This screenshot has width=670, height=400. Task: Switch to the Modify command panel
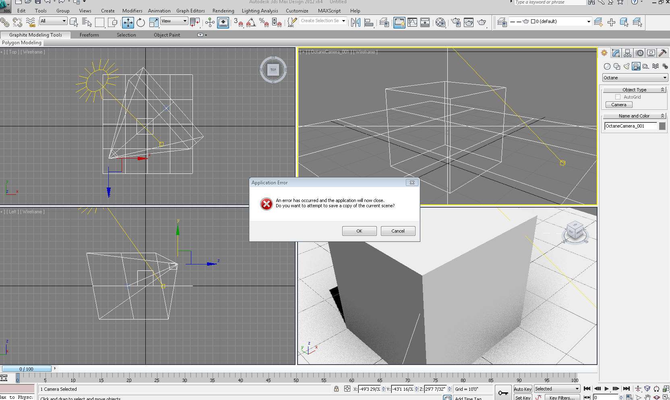click(616, 53)
